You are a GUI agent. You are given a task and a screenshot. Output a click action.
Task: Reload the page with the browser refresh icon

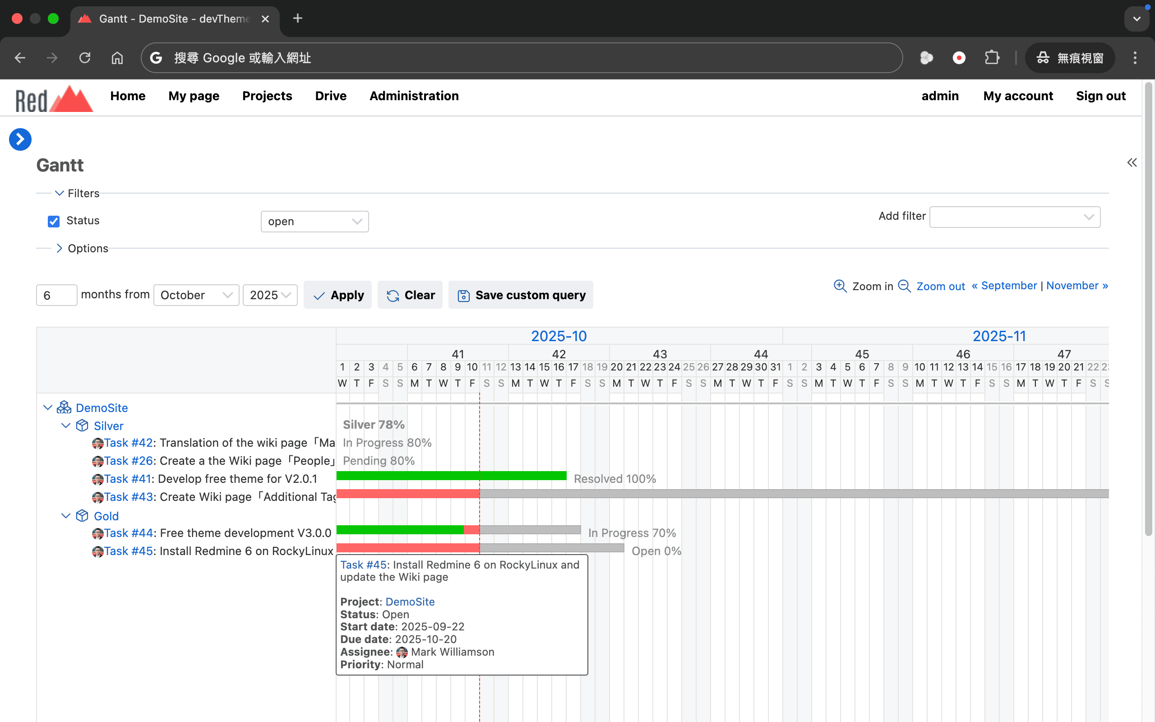(84, 58)
